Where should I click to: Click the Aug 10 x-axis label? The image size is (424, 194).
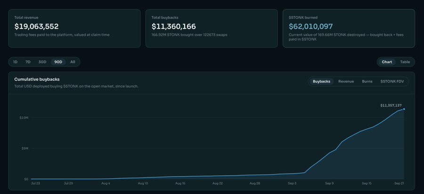coord(143,184)
